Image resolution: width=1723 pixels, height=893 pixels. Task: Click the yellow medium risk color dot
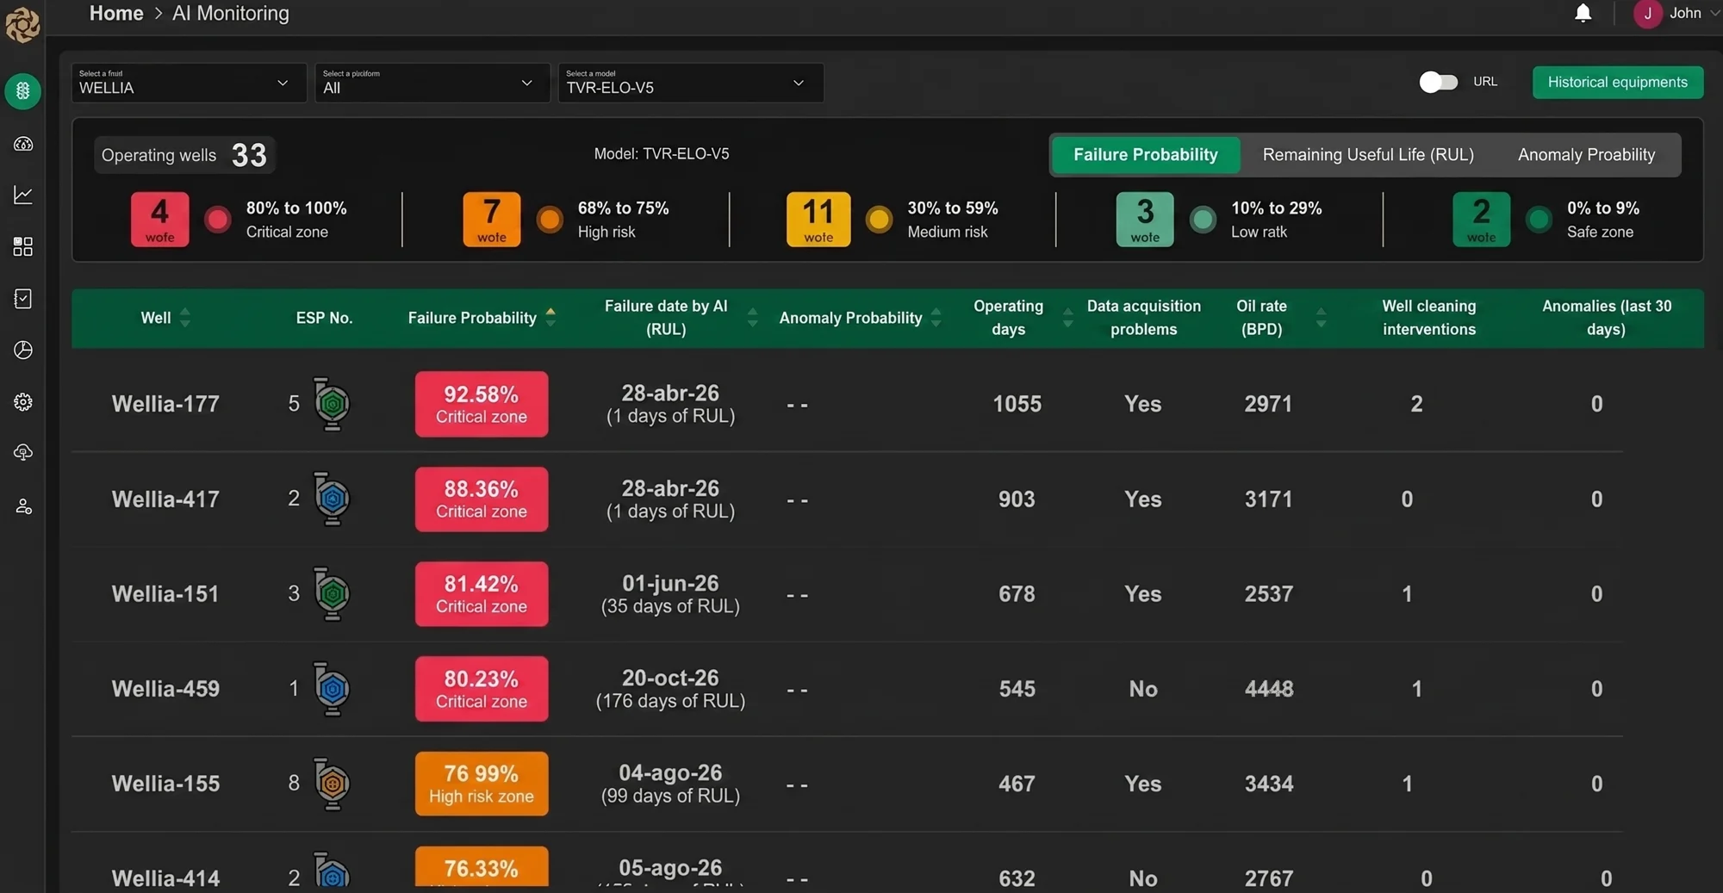[x=879, y=220]
